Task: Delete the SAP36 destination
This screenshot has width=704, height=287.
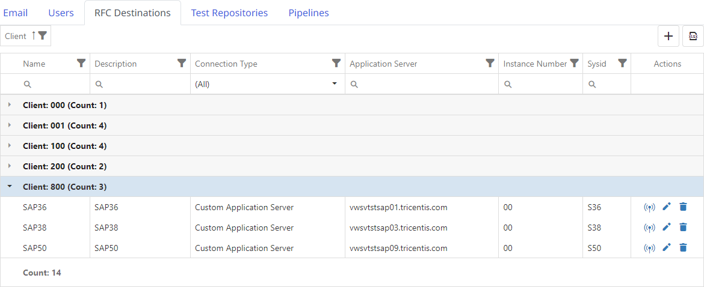Action: (683, 207)
